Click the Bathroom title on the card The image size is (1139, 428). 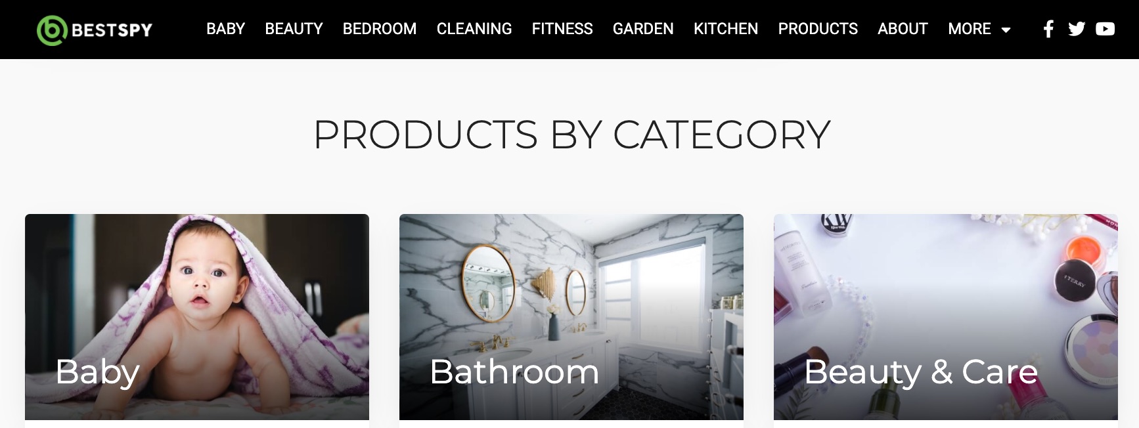click(514, 372)
